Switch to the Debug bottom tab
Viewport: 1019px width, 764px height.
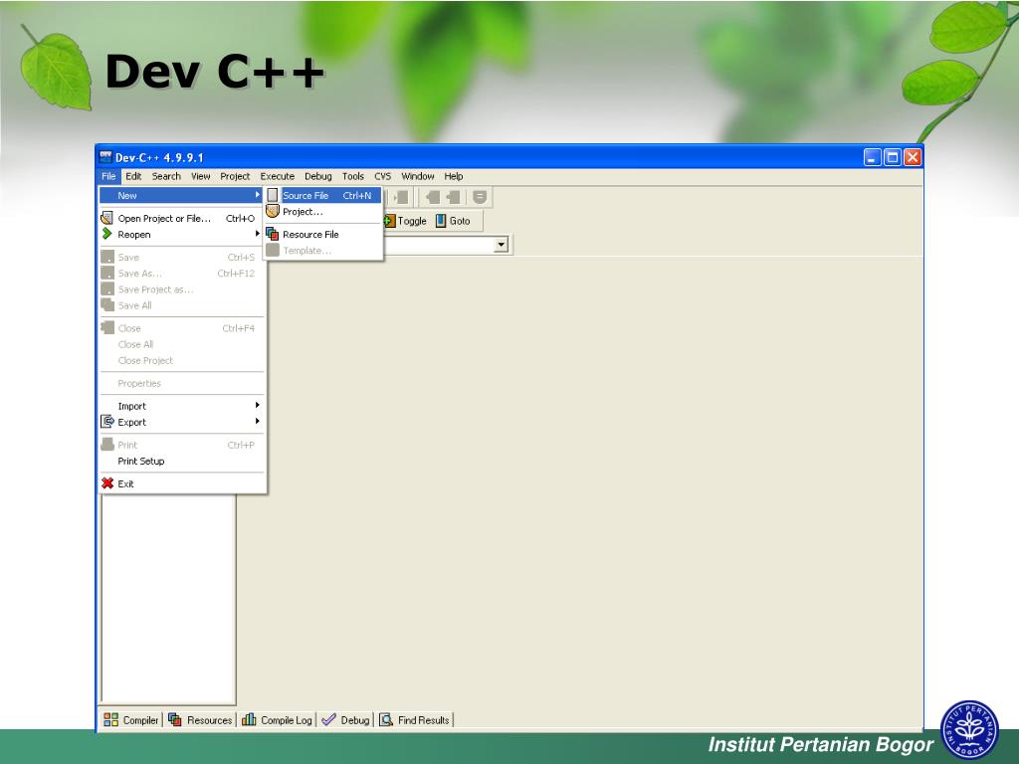tap(345, 720)
